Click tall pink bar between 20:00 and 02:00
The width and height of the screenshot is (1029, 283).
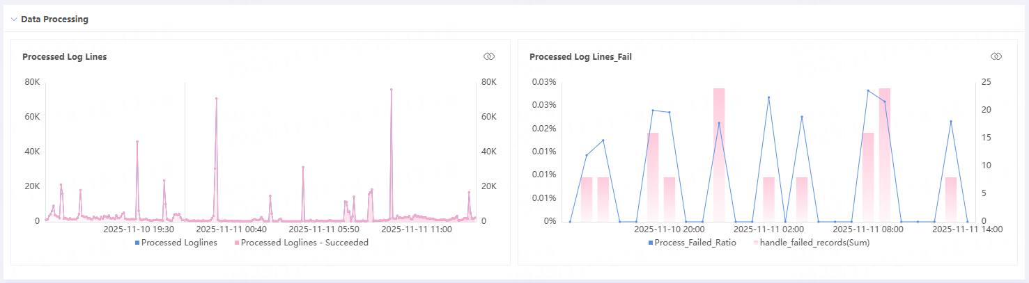[719, 153]
